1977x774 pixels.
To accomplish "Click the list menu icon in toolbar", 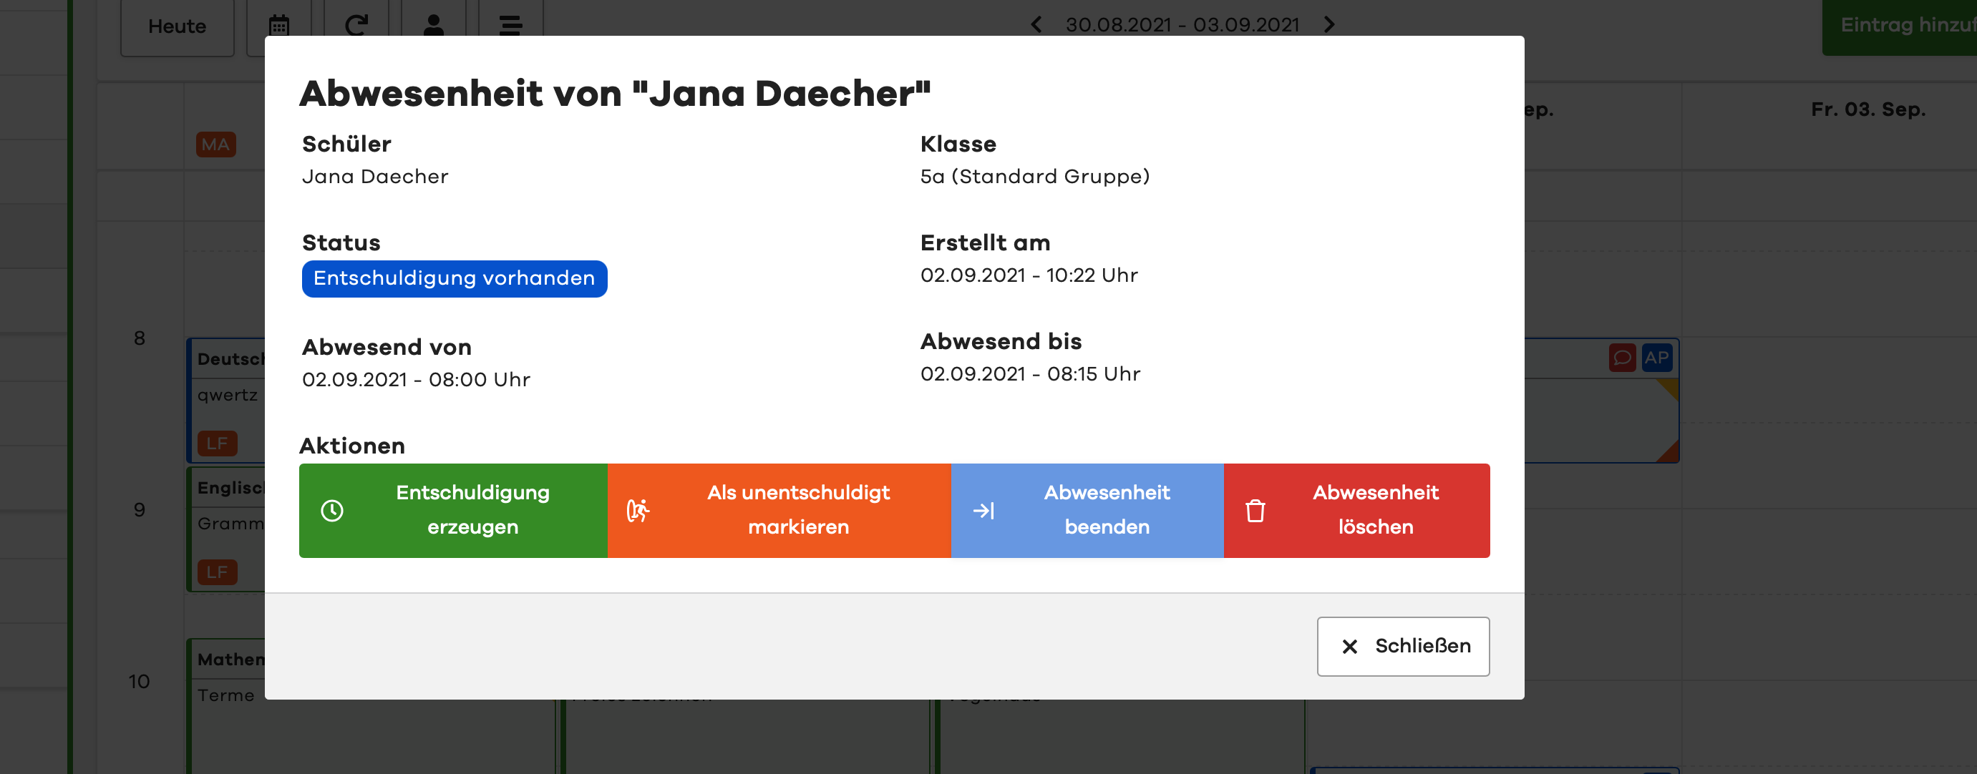I will pyautogui.click(x=510, y=25).
